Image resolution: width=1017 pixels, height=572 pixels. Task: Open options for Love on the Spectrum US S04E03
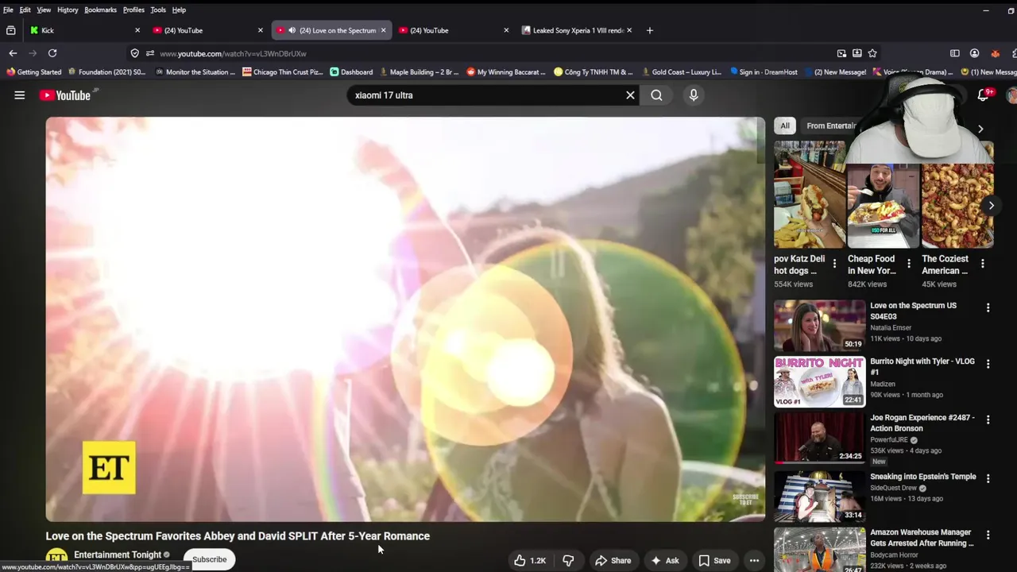click(988, 307)
